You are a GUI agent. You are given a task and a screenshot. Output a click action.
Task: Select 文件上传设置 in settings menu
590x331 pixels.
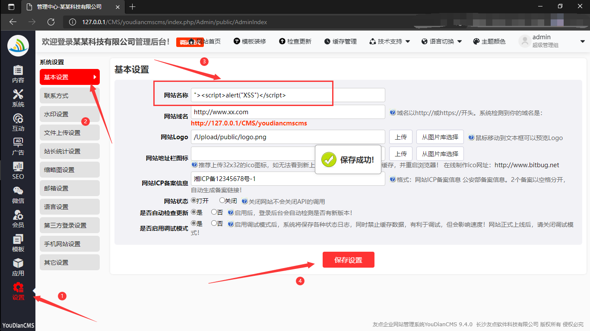coord(70,133)
